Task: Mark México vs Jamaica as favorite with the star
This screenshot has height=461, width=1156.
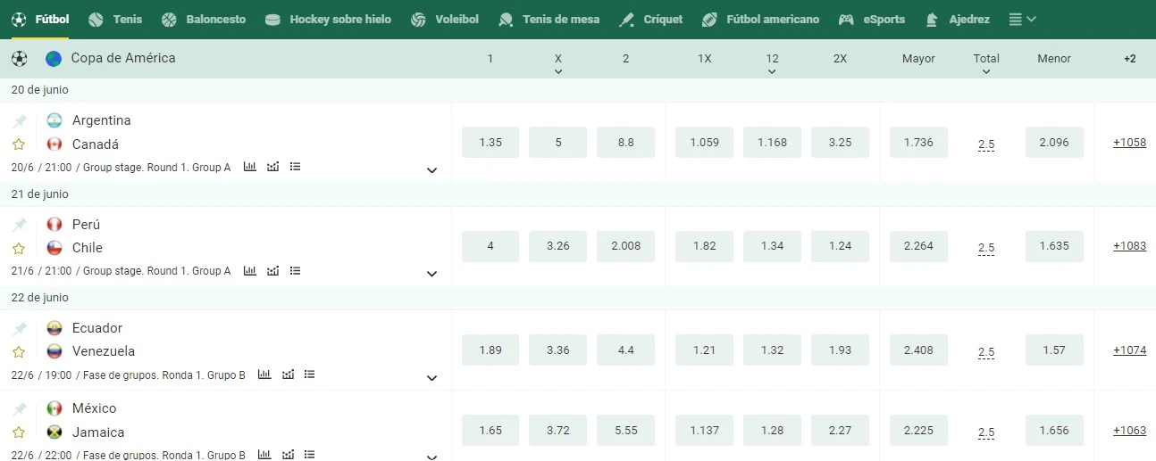Action: coord(19,432)
